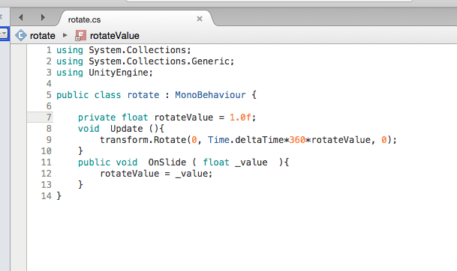Screen dimensions: 457x271
Task: Click line number 11 in gutter
Action: click(x=47, y=162)
